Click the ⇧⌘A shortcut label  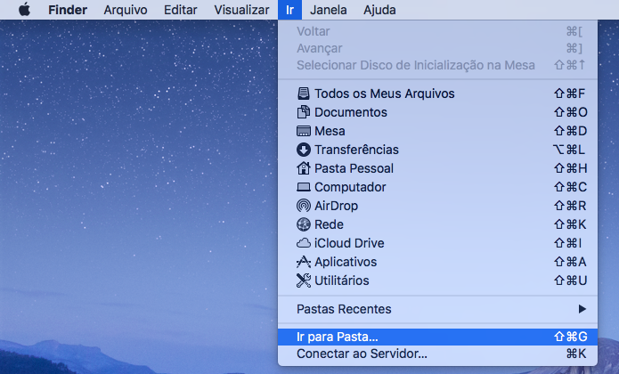pyautogui.click(x=570, y=262)
